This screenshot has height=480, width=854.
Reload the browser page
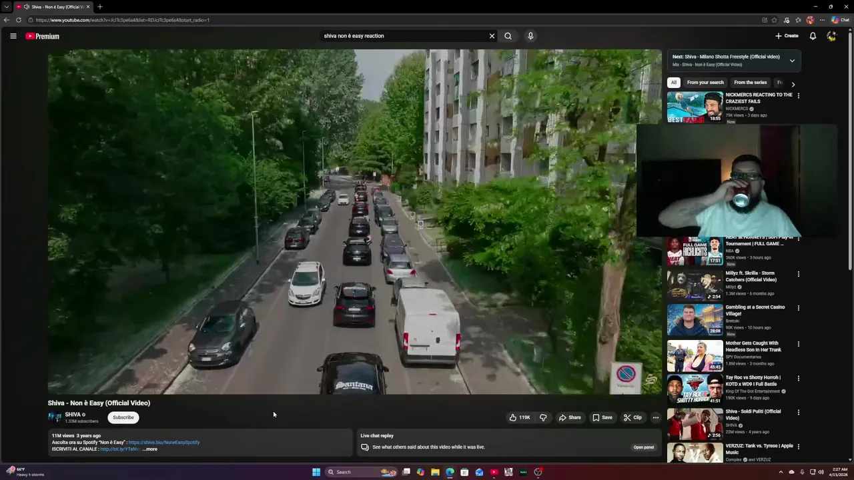coord(19,20)
